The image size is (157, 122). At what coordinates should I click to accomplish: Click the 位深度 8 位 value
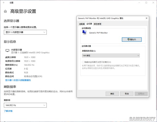[x=26, y=69]
